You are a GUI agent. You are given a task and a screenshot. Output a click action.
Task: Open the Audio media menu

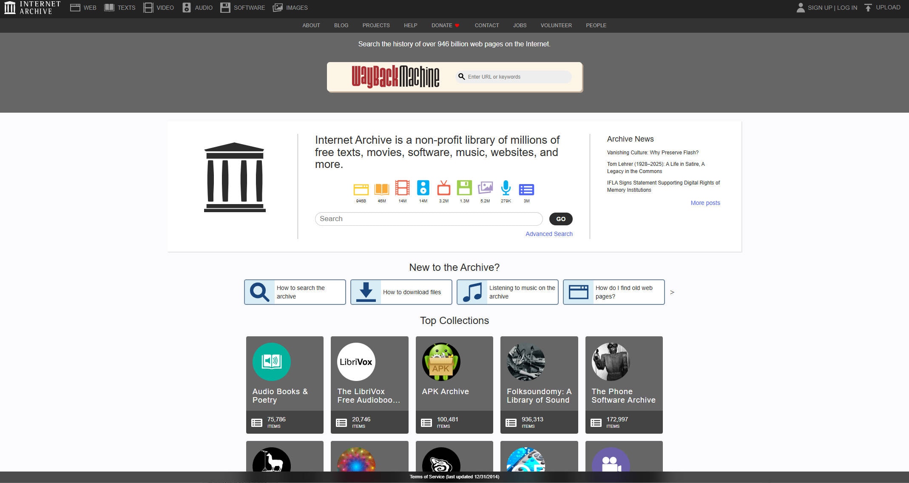(197, 8)
